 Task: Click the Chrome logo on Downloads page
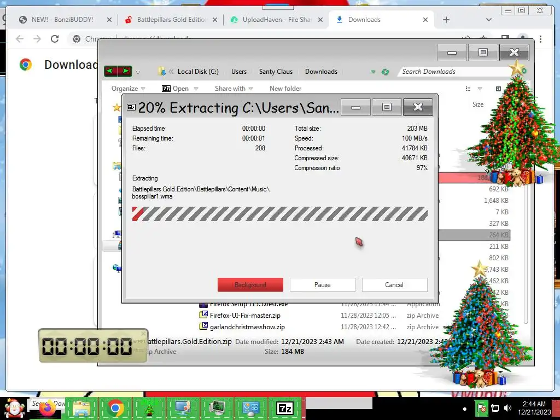(25, 65)
